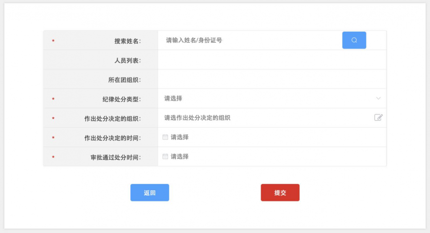Open date picker 请选择 for 审批通过处分时间
The width and height of the screenshot is (430, 233).
(180, 157)
